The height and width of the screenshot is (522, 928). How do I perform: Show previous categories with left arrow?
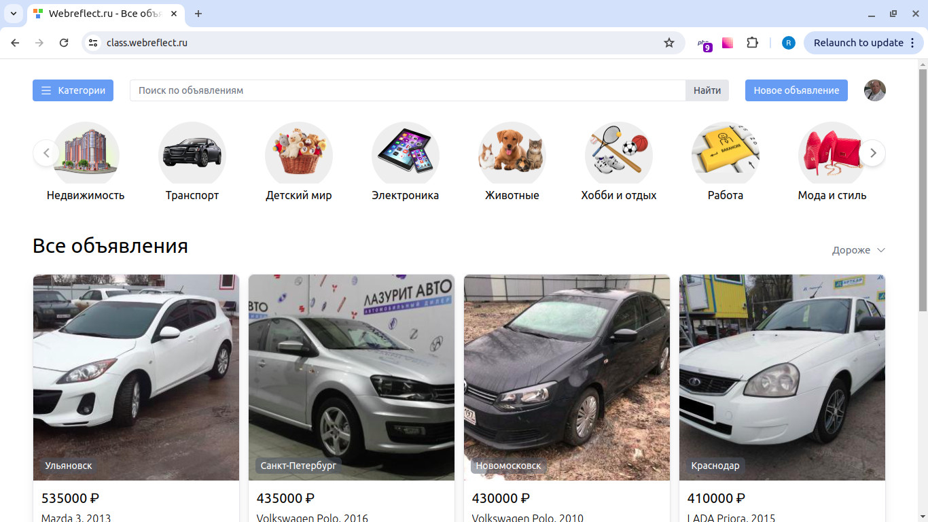pos(46,153)
